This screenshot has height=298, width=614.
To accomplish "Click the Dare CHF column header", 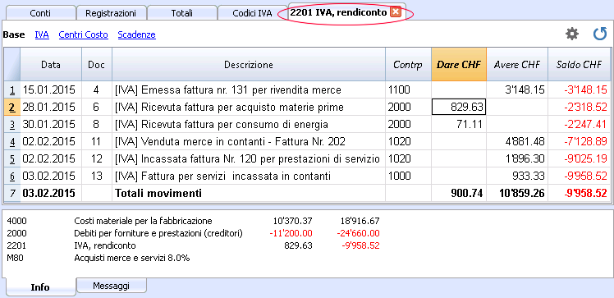I will 459,65.
